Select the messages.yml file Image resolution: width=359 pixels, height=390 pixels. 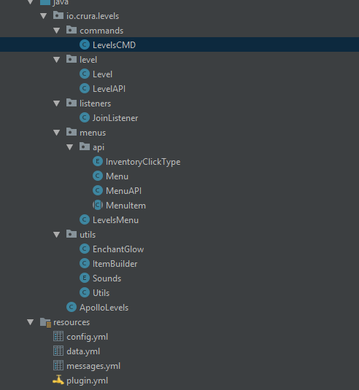pos(93,366)
